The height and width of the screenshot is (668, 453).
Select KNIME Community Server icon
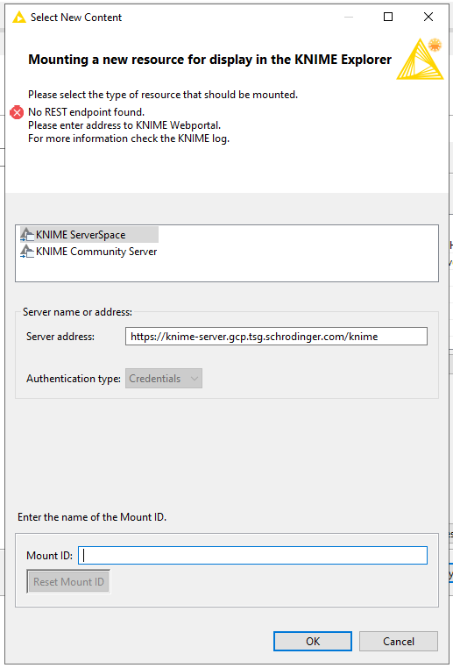click(27, 252)
